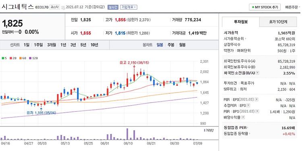
Task: Select the 3개월 line chart period
Action: click(x=52, y=45)
